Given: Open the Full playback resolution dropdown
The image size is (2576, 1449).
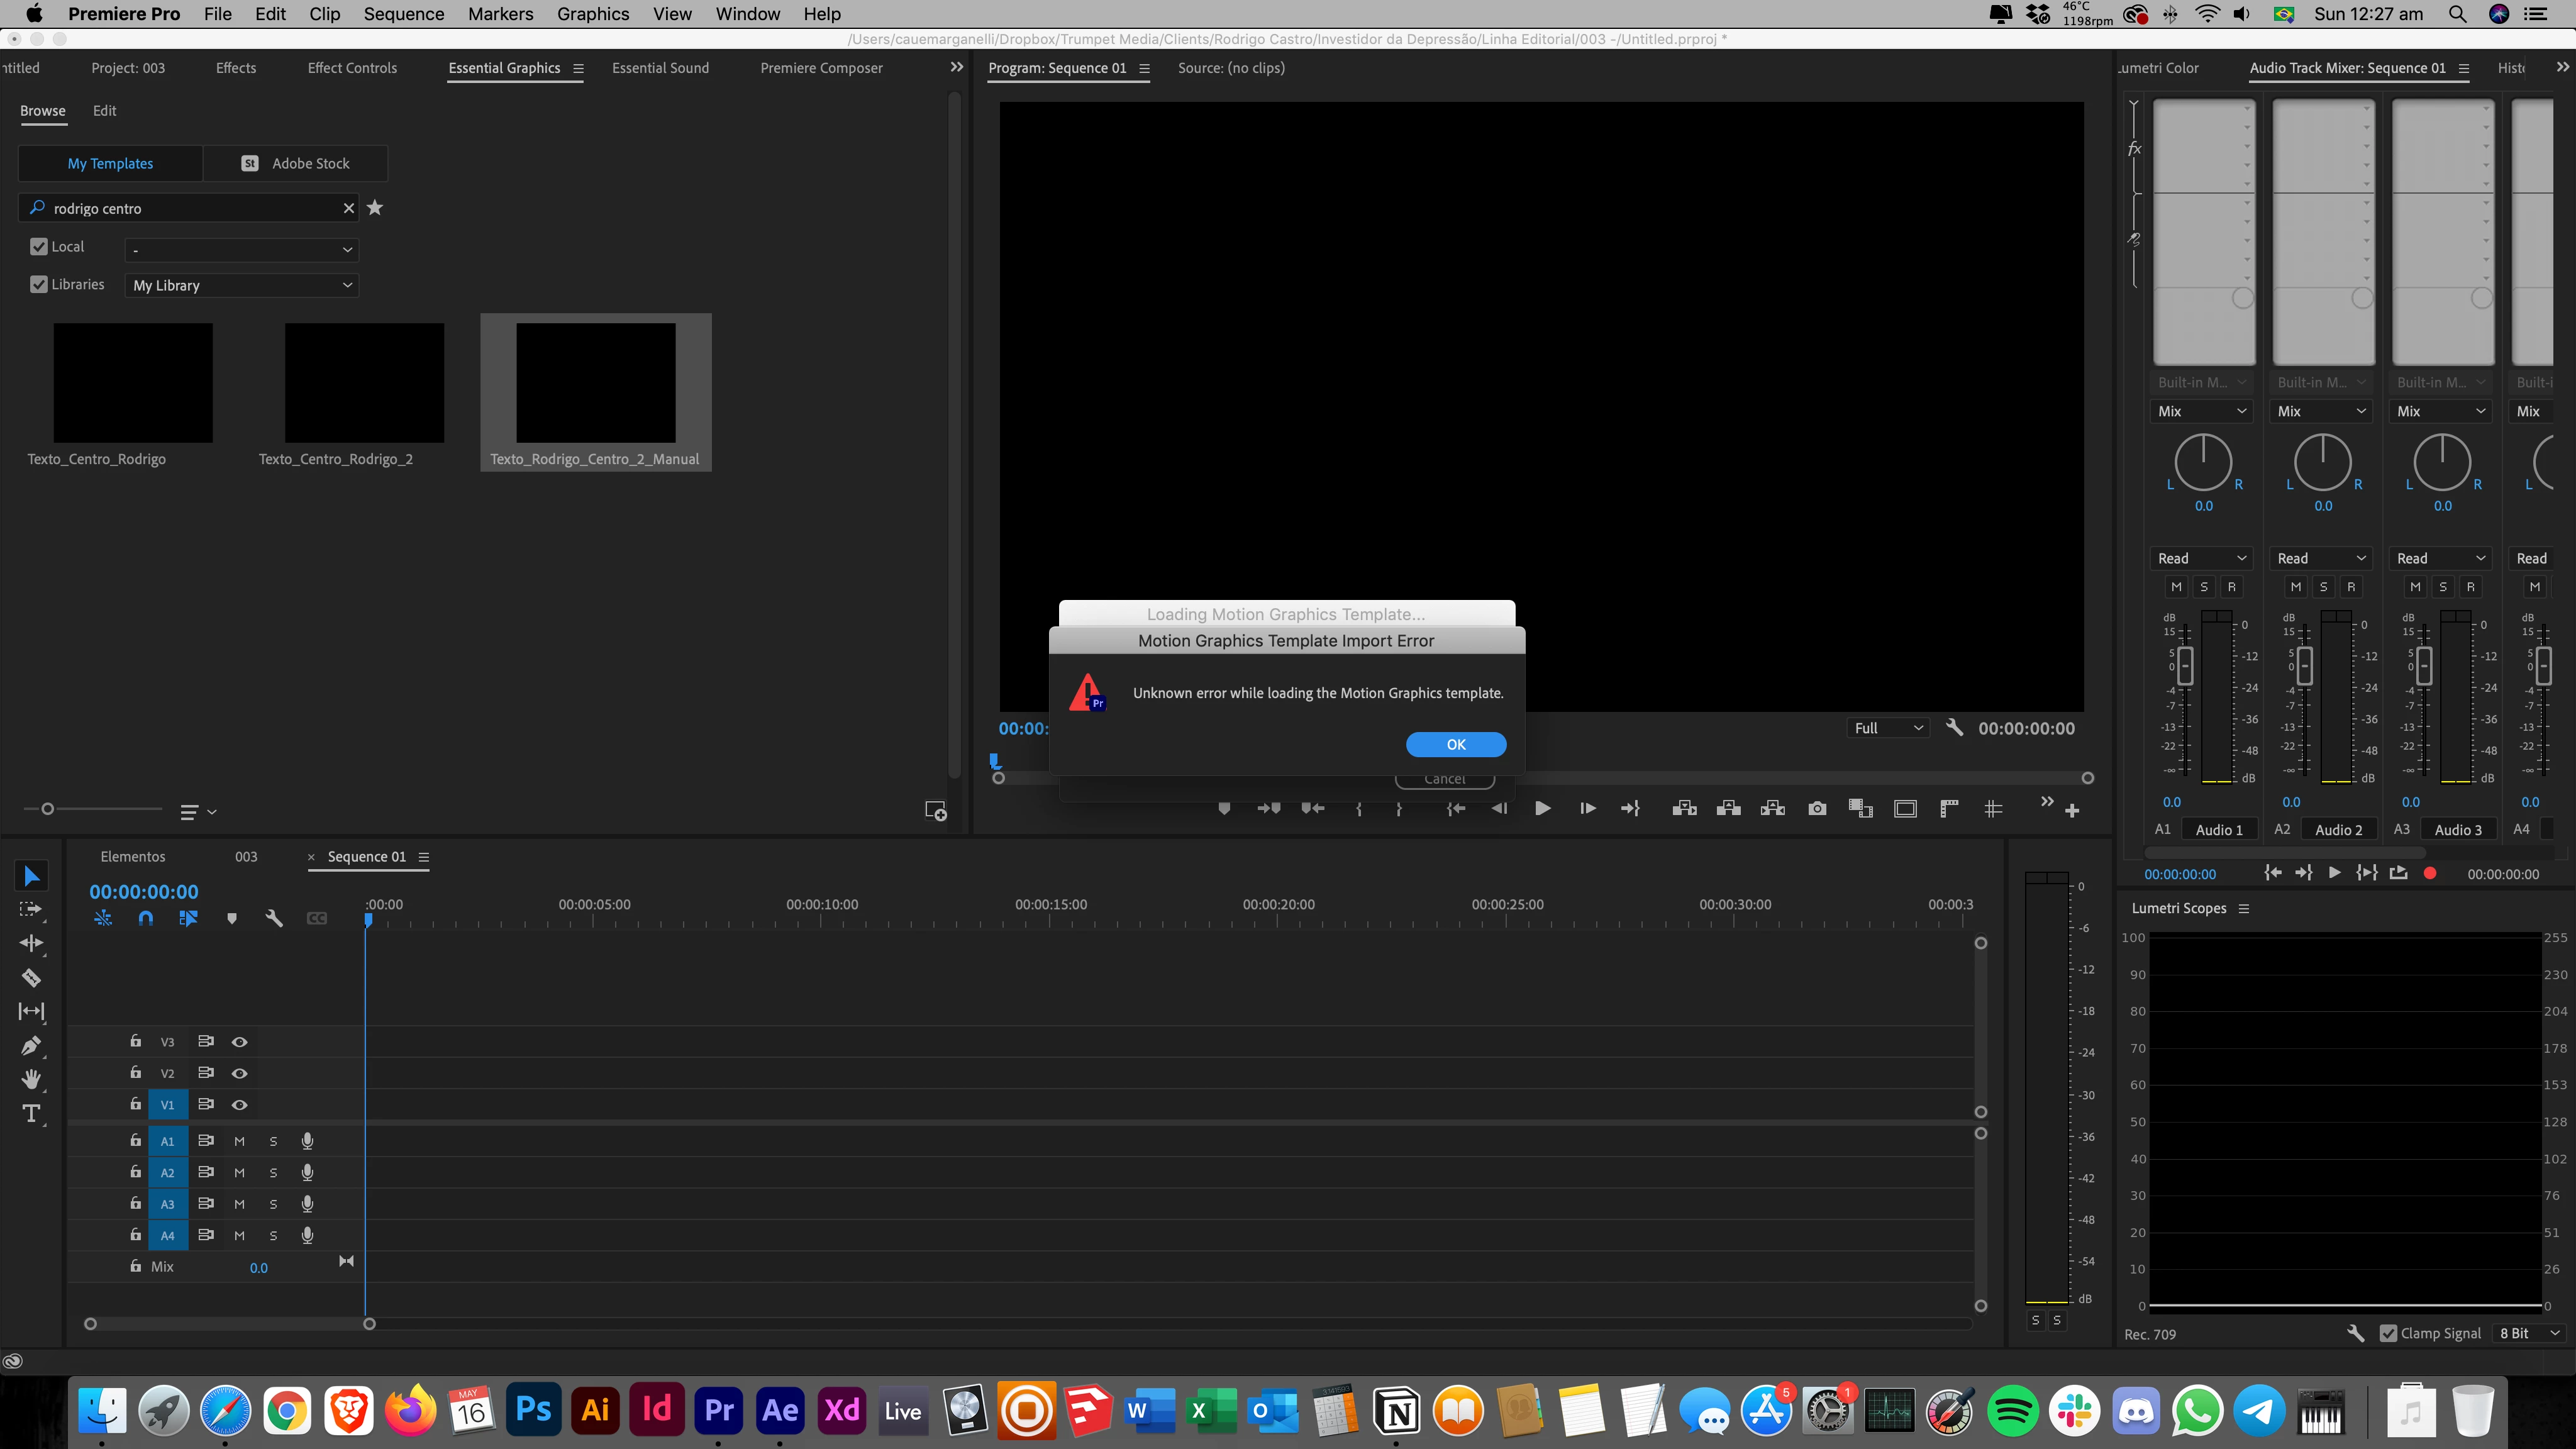Looking at the screenshot, I should [x=1887, y=728].
